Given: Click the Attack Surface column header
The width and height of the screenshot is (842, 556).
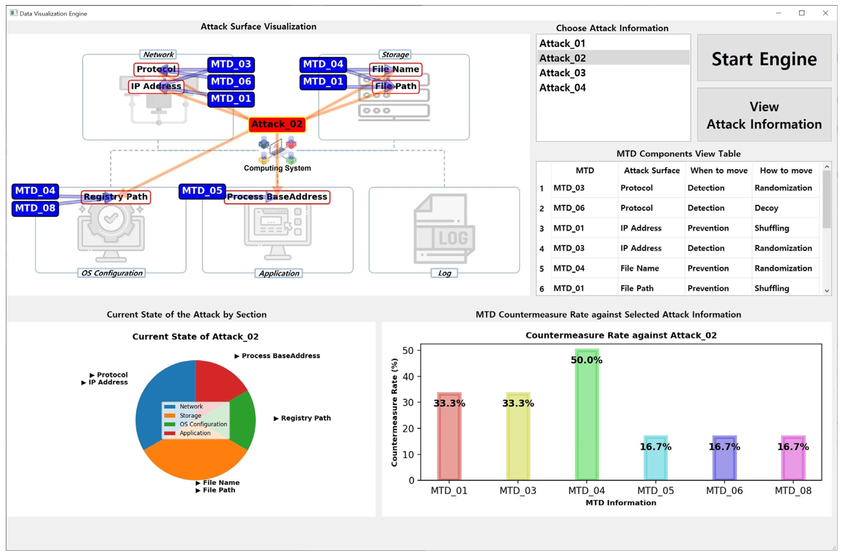Looking at the screenshot, I should pyautogui.click(x=652, y=171).
